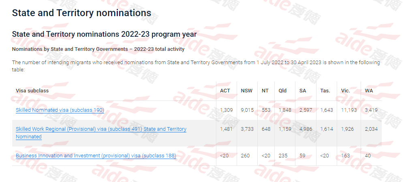Select the 9,015 NSW subclass 190 cell

(247, 110)
